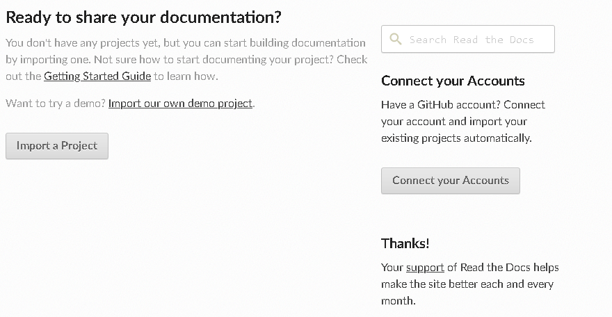
Task: Focus the Search Read the Docs field
Action: pos(467,39)
